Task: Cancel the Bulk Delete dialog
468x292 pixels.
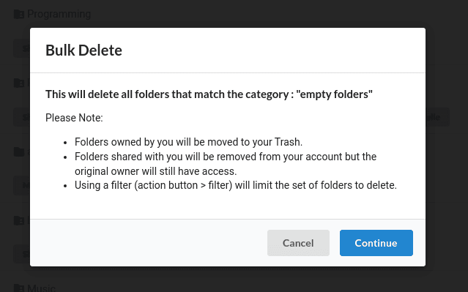Action: [x=298, y=243]
